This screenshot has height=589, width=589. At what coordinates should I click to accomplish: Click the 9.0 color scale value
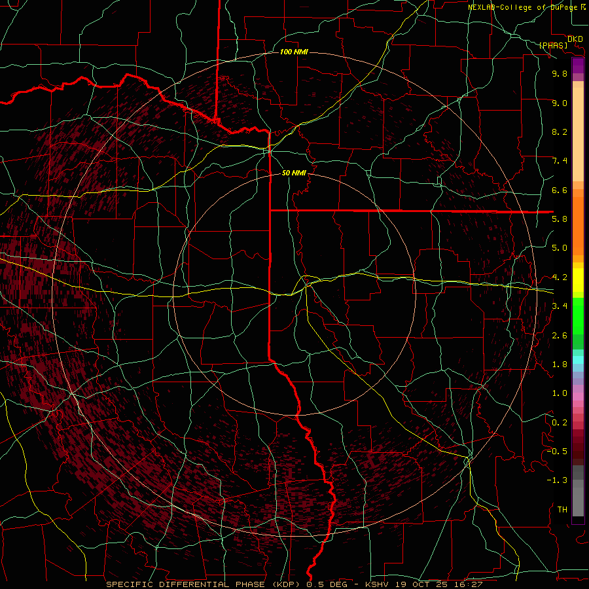tap(560, 103)
